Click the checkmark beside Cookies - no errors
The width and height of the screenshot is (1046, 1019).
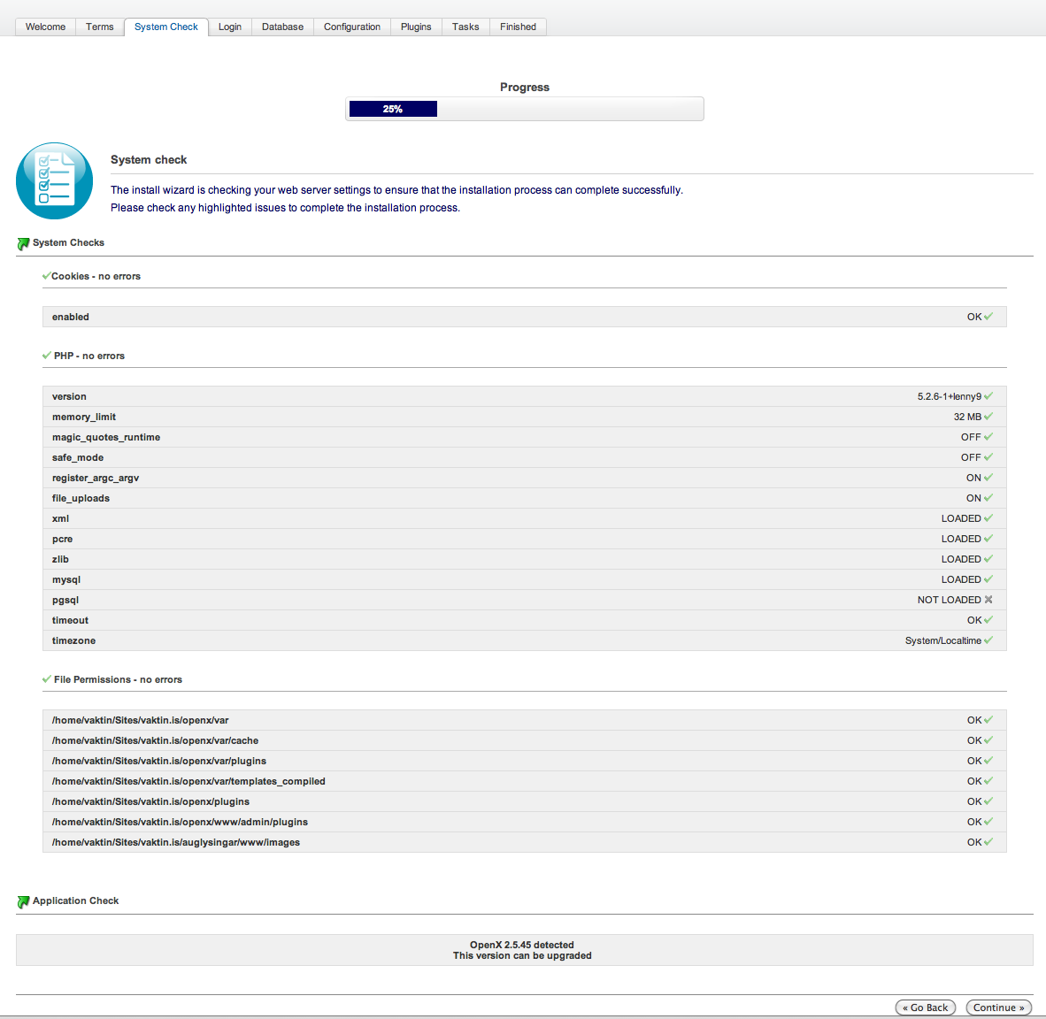(x=46, y=276)
